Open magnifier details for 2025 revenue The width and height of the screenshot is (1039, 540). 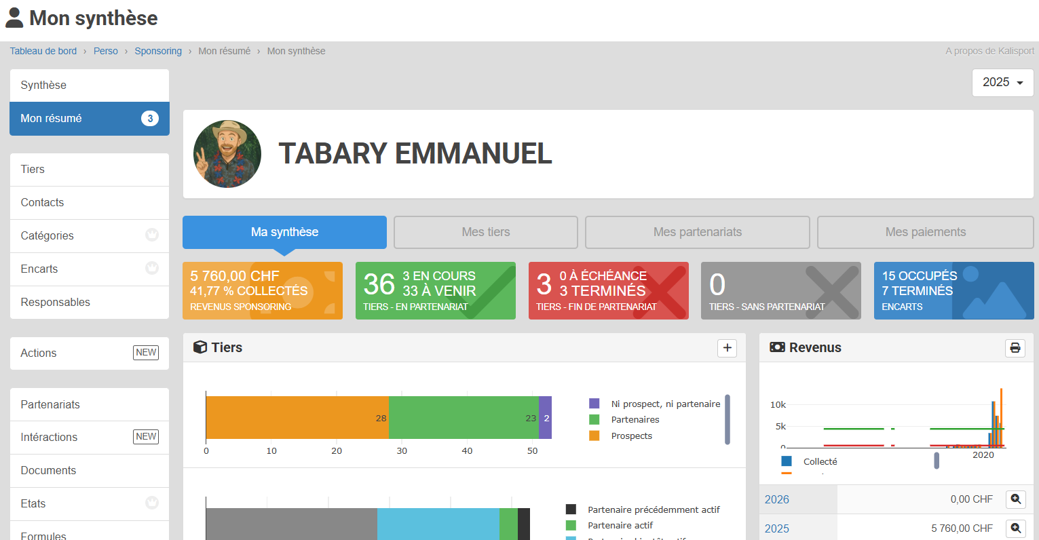point(1015,528)
